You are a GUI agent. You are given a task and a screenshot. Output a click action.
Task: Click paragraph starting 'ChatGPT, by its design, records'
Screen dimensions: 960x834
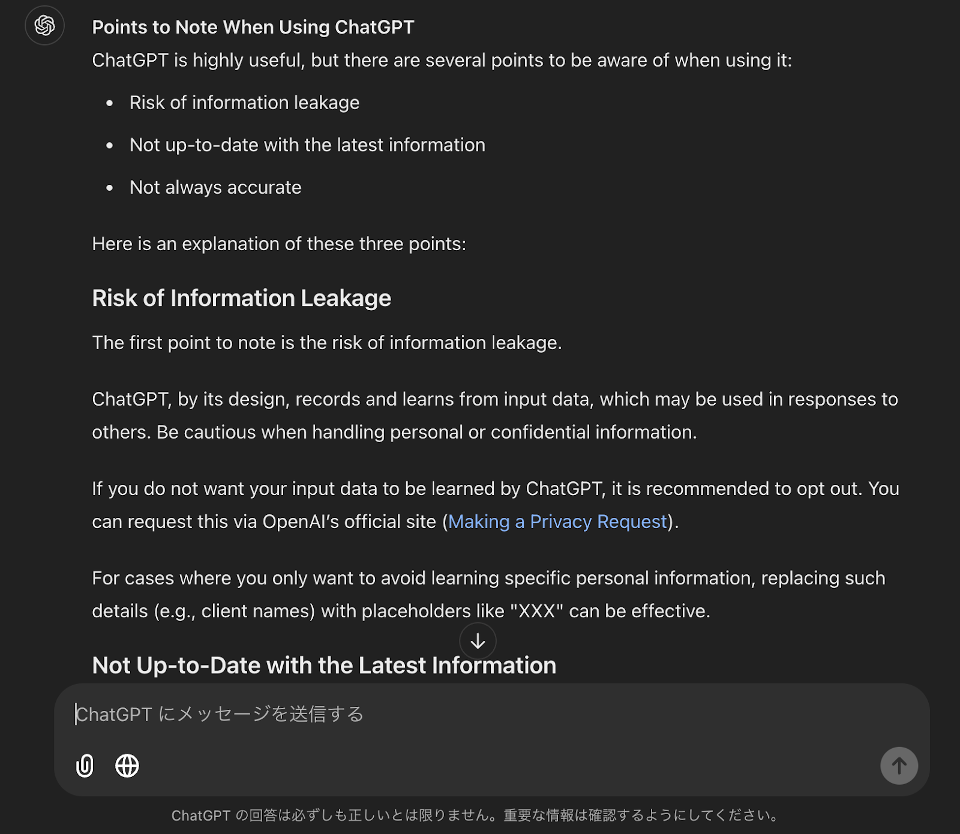pyautogui.click(x=495, y=415)
